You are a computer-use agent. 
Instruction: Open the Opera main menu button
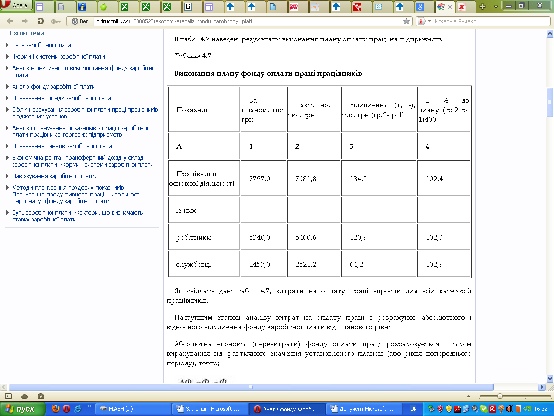click(x=16, y=5)
